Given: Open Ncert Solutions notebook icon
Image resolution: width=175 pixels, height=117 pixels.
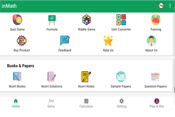Looking at the screenshot, I should pos(52,77).
